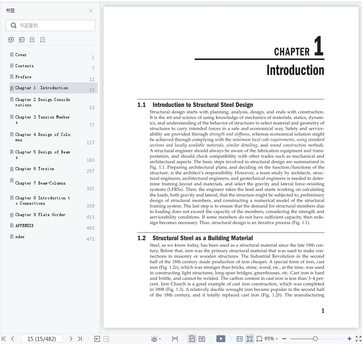Click the '1.1 Introduction to Structural Steel Design' heading
The width and height of the screenshot is (362, 344).
pyautogui.click(x=195, y=105)
